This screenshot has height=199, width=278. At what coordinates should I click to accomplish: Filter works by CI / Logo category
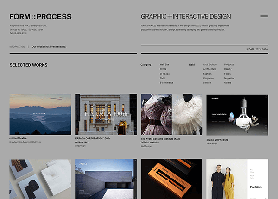164,74
